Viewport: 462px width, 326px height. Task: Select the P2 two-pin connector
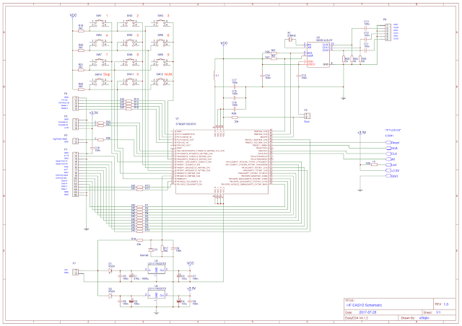[x=75, y=141]
